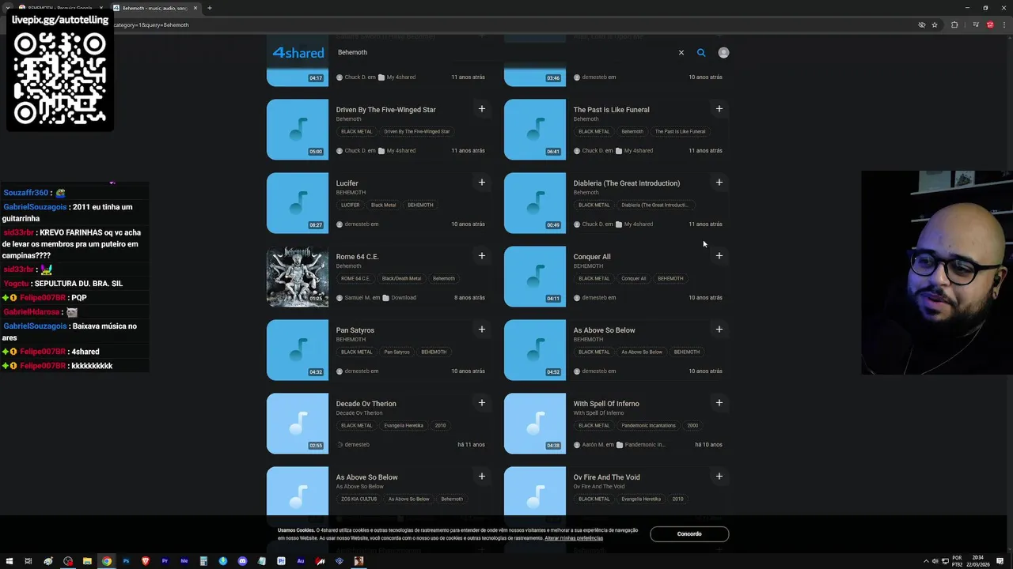Add Ov Fire And The Void track

point(719,477)
